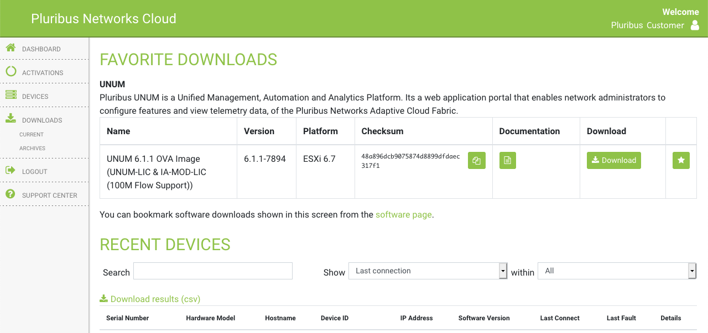Focus the Search input field
The height and width of the screenshot is (333, 708).
tap(213, 271)
